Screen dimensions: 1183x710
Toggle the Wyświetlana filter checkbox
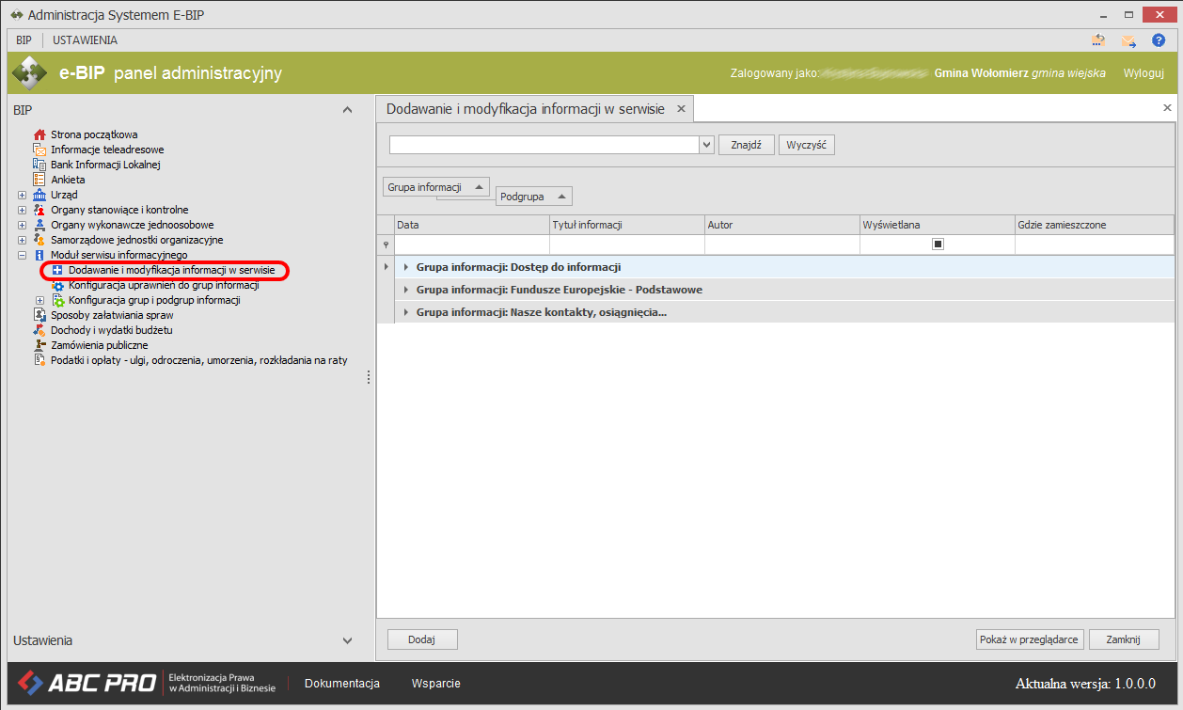pos(938,244)
